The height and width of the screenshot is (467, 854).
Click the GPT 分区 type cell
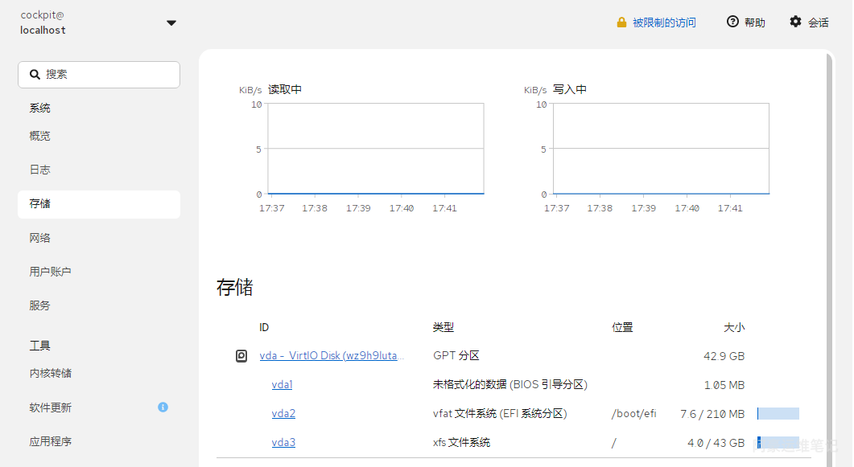pos(456,355)
